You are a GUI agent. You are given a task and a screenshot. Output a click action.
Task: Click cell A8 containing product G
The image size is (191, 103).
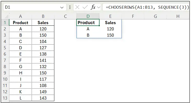pyautogui.click(x=20, y=67)
